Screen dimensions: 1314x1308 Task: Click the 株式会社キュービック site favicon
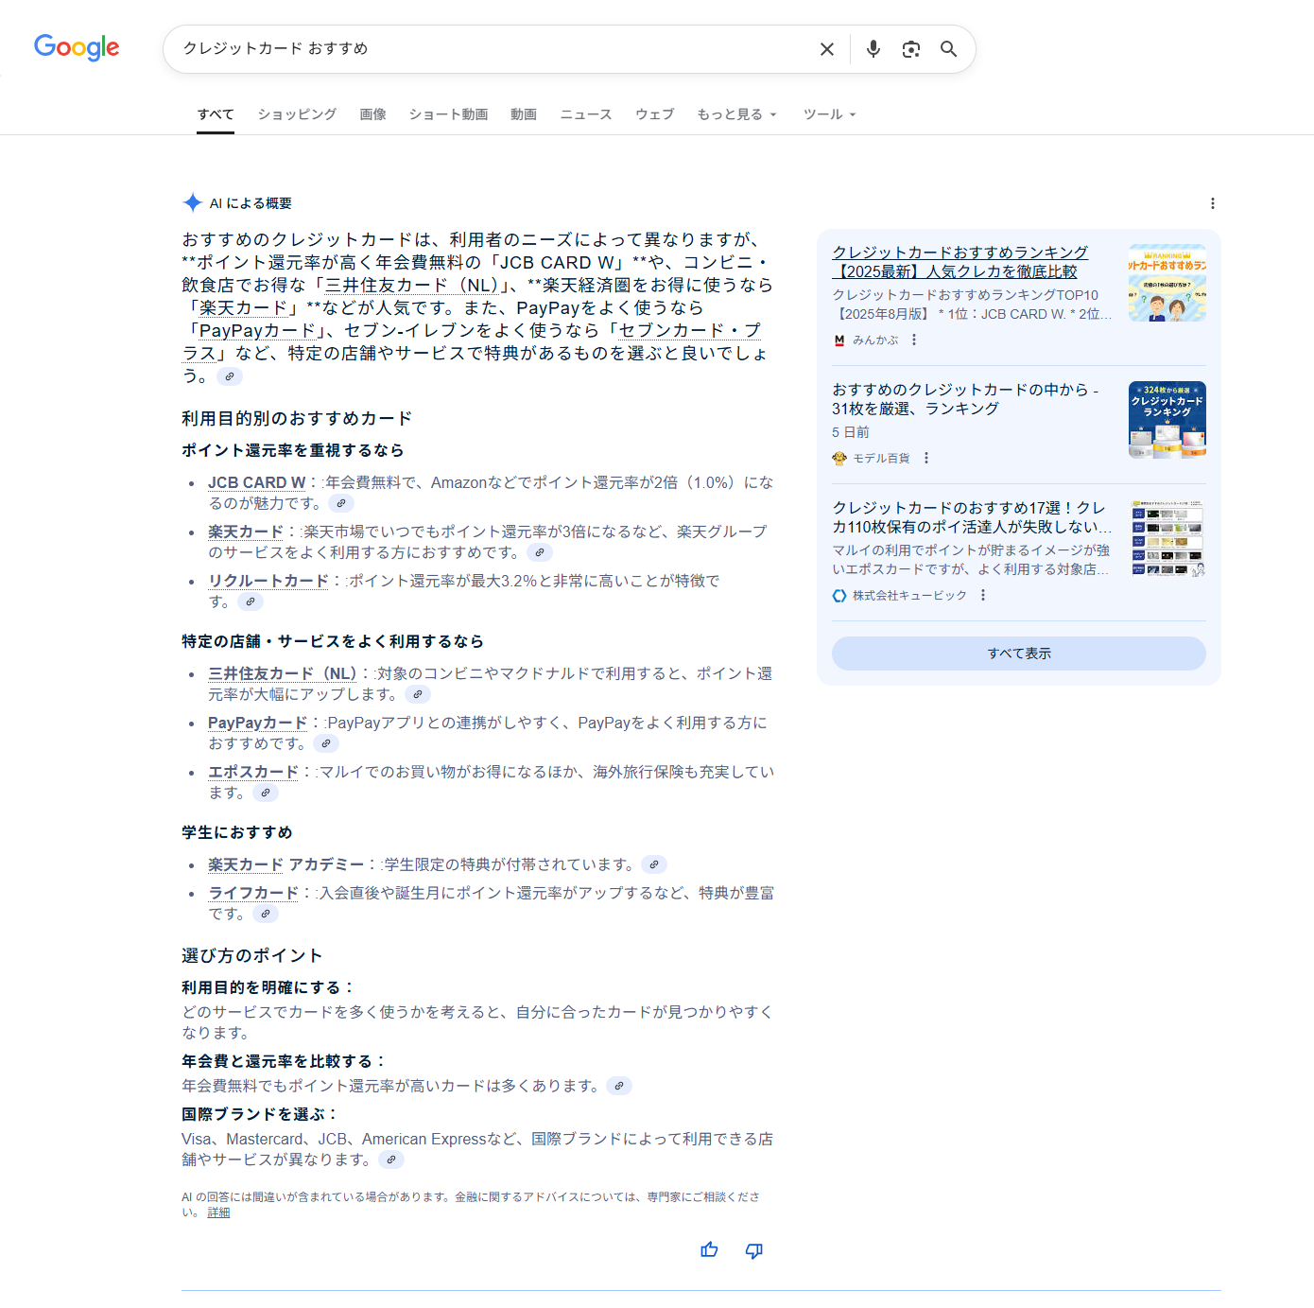pos(839,595)
